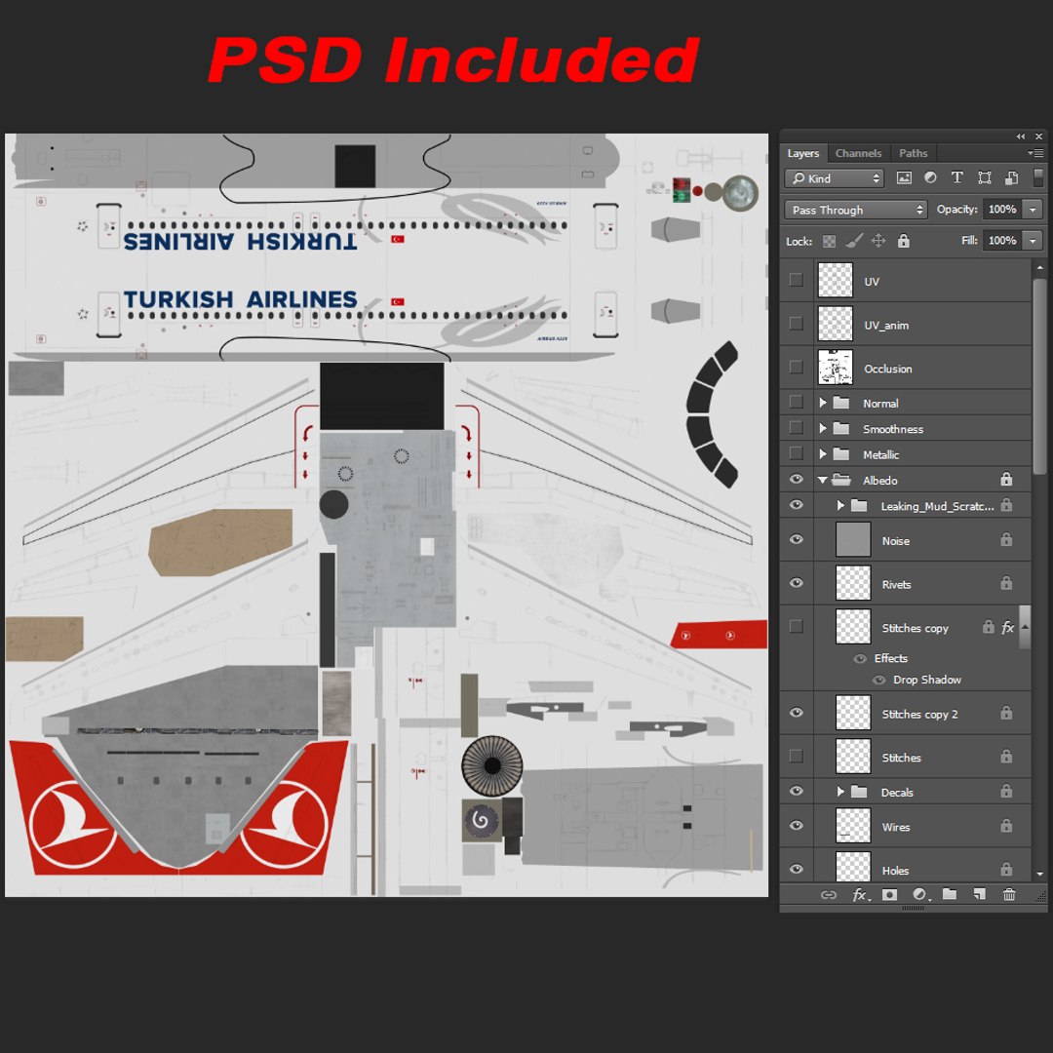
Task: Expand the Smoothness group
Action: (x=823, y=428)
